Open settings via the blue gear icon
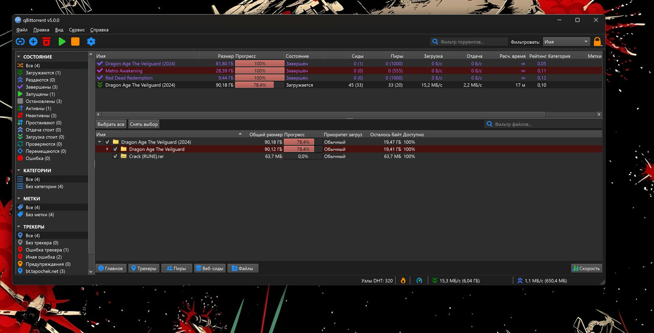This screenshot has height=333, width=654. [x=91, y=42]
